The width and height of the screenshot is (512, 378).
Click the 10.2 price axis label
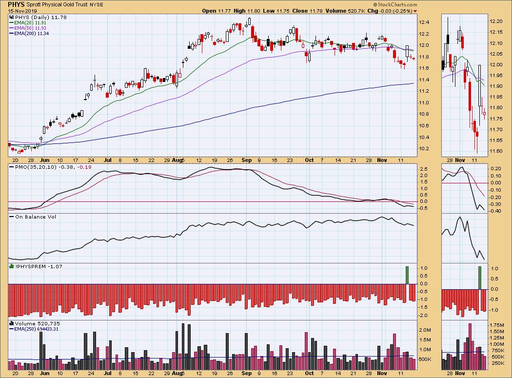(424, 149)
